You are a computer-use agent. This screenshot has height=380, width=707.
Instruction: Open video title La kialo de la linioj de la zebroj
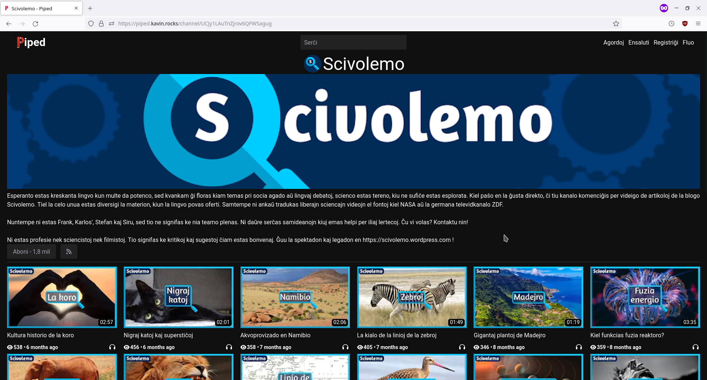(397, 335)
